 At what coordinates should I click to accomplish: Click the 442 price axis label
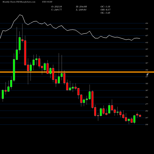pyautogui.click(x=147, y=29)
